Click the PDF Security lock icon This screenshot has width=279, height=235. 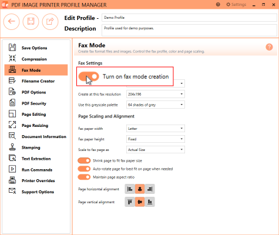coord(12,103)
